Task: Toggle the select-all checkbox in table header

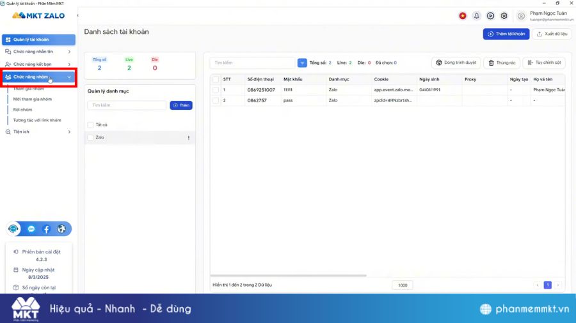Action: click(216, 79)
